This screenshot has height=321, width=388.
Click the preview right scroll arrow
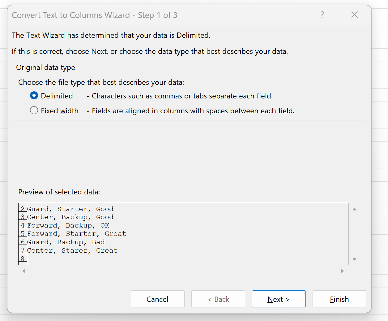point(342,271)
